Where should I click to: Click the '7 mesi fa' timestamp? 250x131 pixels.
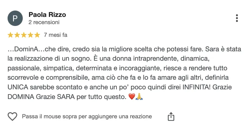pyautogui.click(x=56, y=35)
